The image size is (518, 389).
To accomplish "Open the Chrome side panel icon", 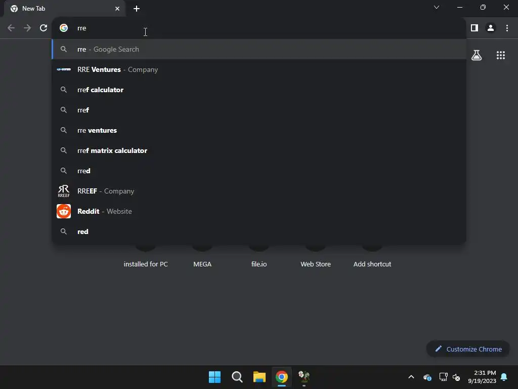I will coord(474,28).
